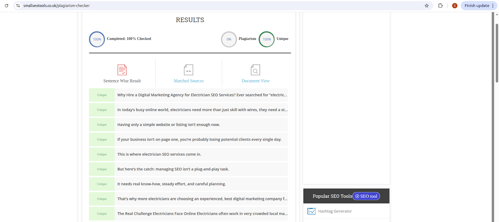Click Unique label beside 'It needs real know-how'
Viewport: 499px width, 222px height.
[x=102, y=184]
